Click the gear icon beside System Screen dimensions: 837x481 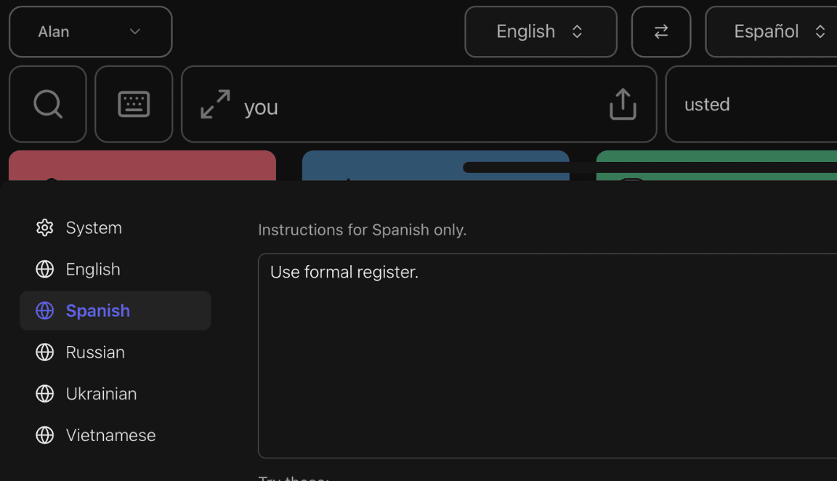tap(44, 227)
